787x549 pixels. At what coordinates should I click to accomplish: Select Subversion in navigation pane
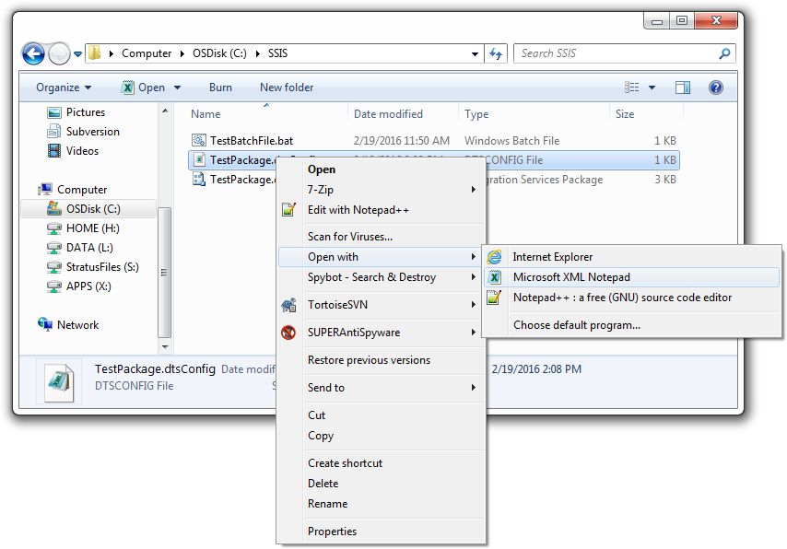click(83, 132)
